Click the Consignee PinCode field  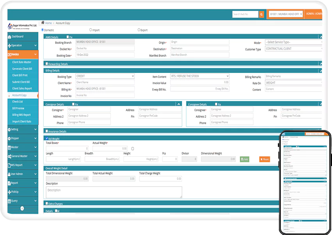click(302, 116)
